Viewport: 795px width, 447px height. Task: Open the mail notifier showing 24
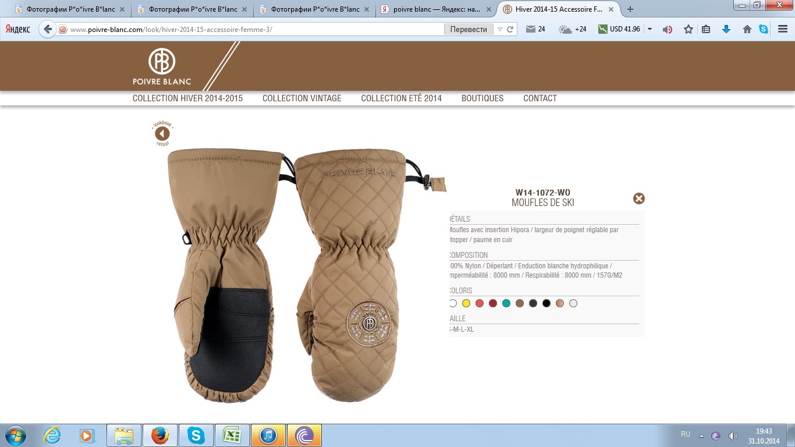click(535, 29)
